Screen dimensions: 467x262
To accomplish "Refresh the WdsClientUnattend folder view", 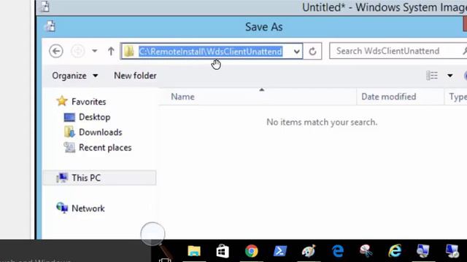I will (x=312, y=52).
